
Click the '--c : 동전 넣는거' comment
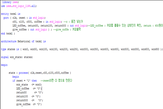click(73, 22)
